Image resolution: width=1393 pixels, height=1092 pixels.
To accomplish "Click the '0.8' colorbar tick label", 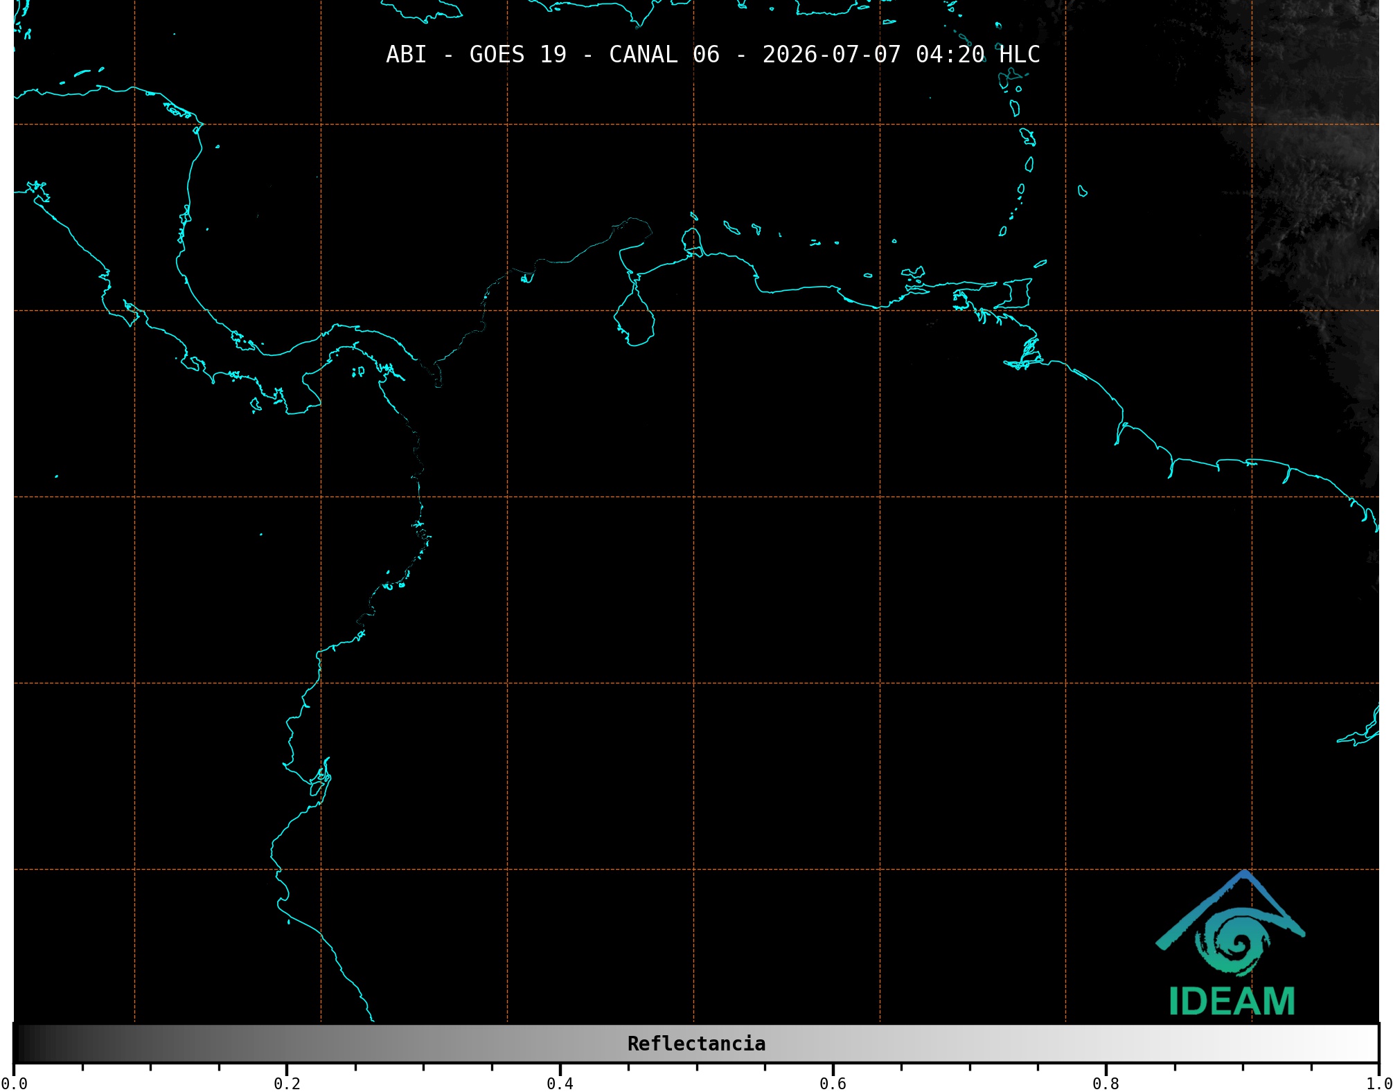I will point(1106,1084).
